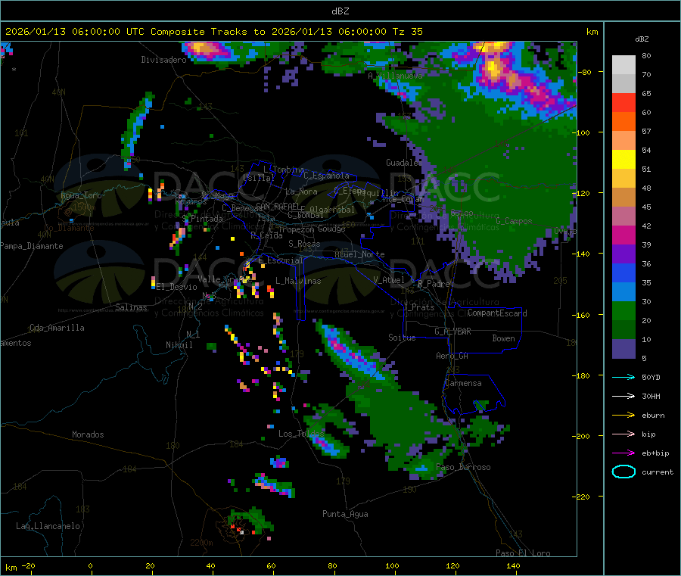Click the 'Nihuil' map label
The image size is (681, 576).
[179, 345]
